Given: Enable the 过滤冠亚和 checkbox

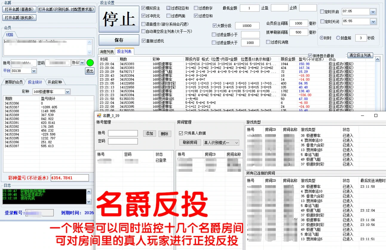Looking at the screenshot, I should coord(168,8).
